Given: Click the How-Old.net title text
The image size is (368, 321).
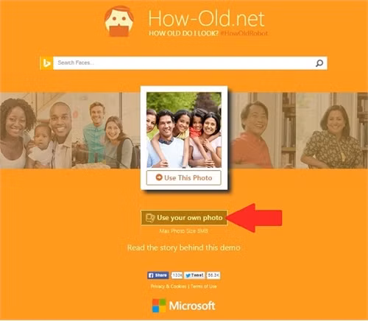Looking at the screenshot, I should 207,18.
